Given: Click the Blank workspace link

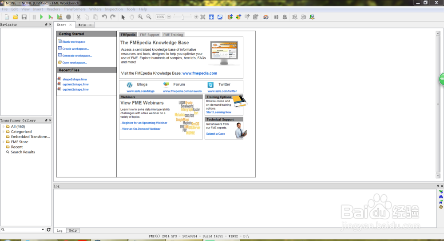Looking at the screenshot, I should 74,42.
